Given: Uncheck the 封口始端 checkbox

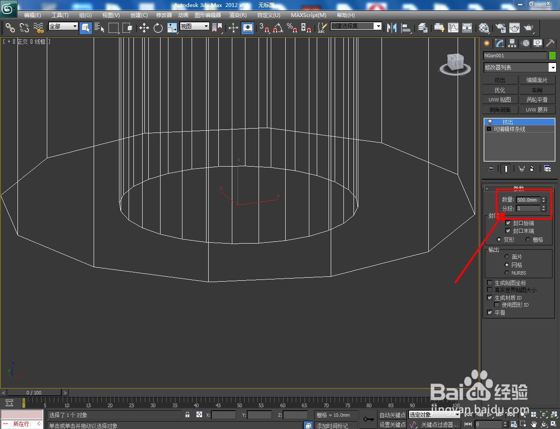Looking at the screenshot, I should [508, 223].
